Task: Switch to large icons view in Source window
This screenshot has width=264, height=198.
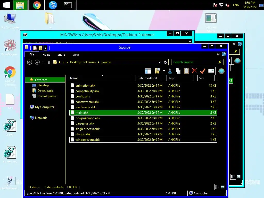Action: [x=223, y=187]
